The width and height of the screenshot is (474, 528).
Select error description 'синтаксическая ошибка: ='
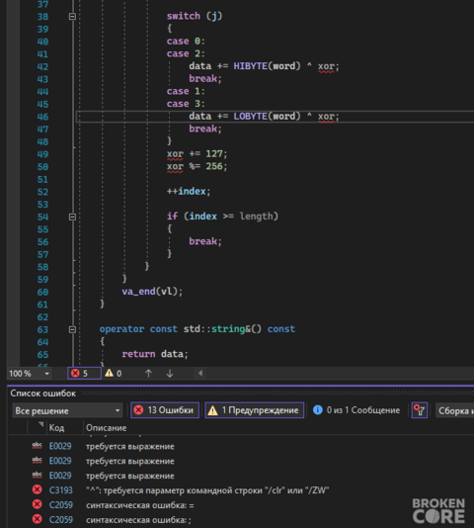pyautogui.click(x=140, y=505)
